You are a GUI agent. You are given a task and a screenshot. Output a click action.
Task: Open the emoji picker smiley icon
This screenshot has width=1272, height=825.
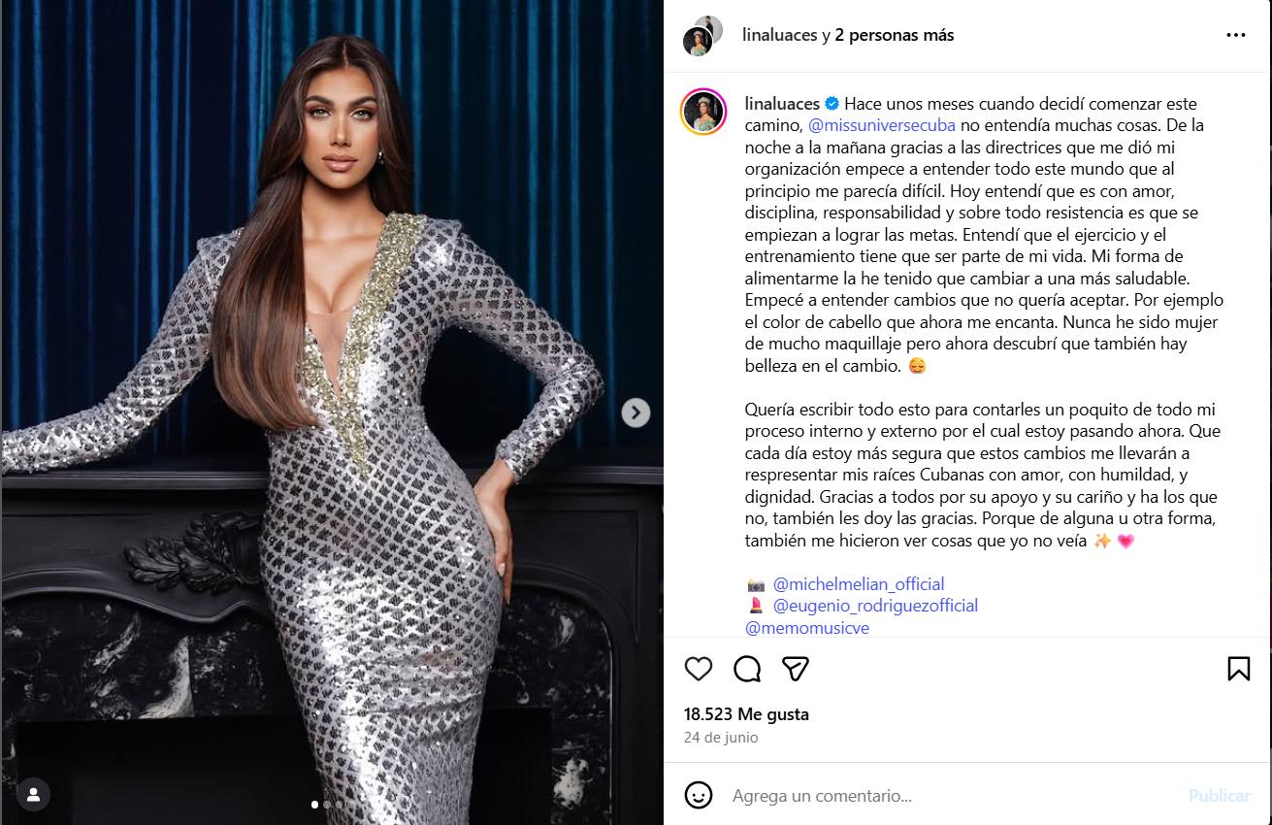[x=699, y=796]
